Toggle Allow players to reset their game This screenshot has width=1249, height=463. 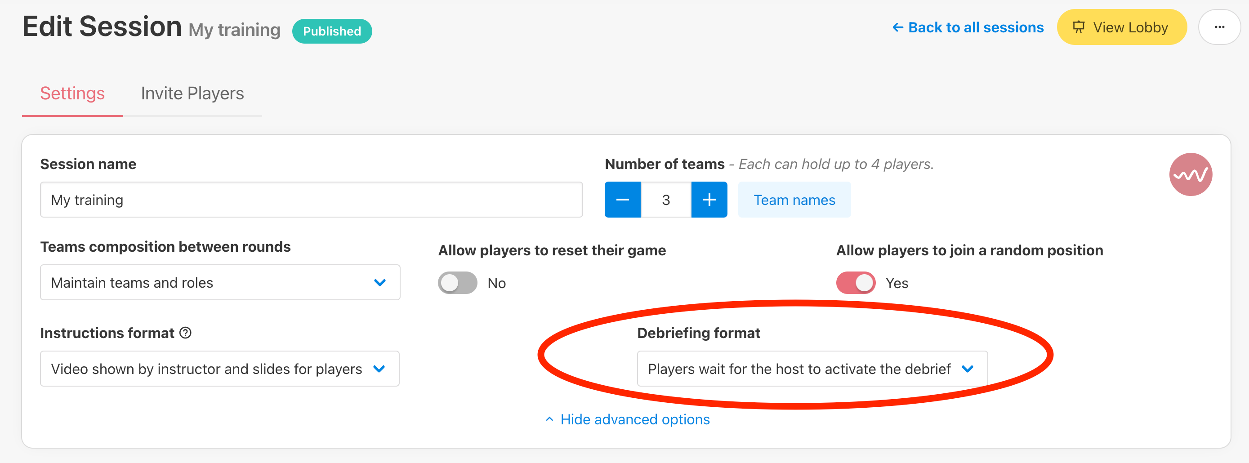pyautogui.click(x=457, y=283)
